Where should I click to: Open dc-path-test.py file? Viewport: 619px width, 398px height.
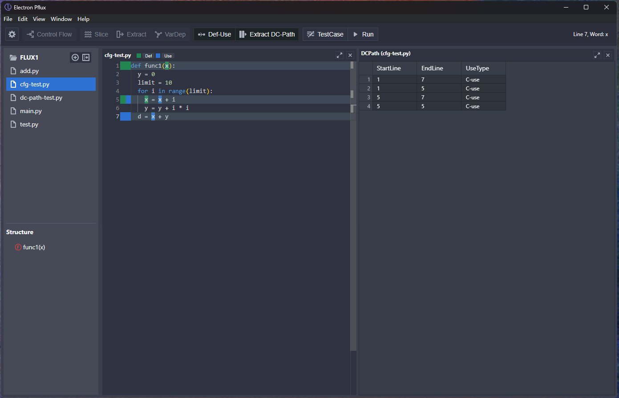pyautogui.click(x=51, y=97)
